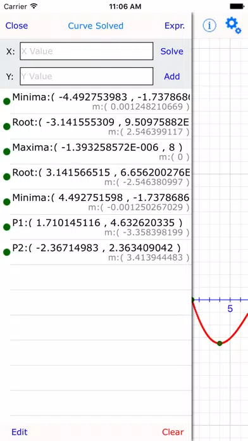This screenshot has height=441, width=248.
Task: Select green dot beside first Minima entry
Action: tap(7, 102)
